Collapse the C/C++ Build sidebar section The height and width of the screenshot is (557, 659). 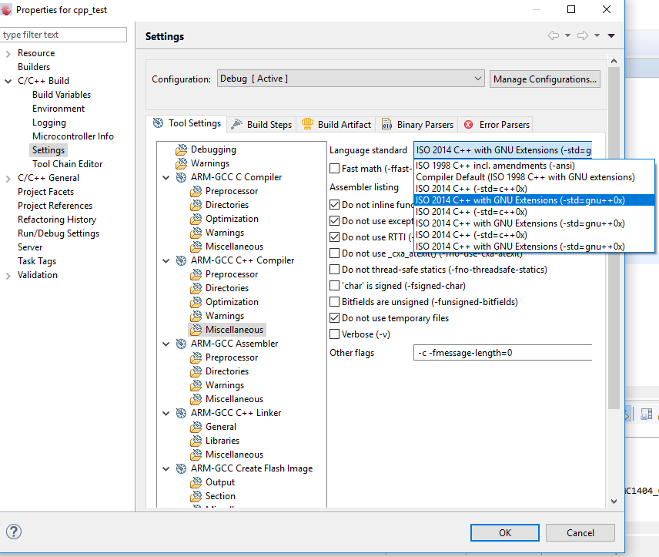tap(6, 80)
